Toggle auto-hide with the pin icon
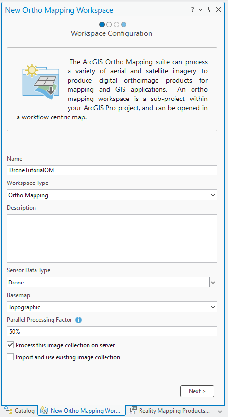Viewport: 228px width, 417px height. click(210, 10)
